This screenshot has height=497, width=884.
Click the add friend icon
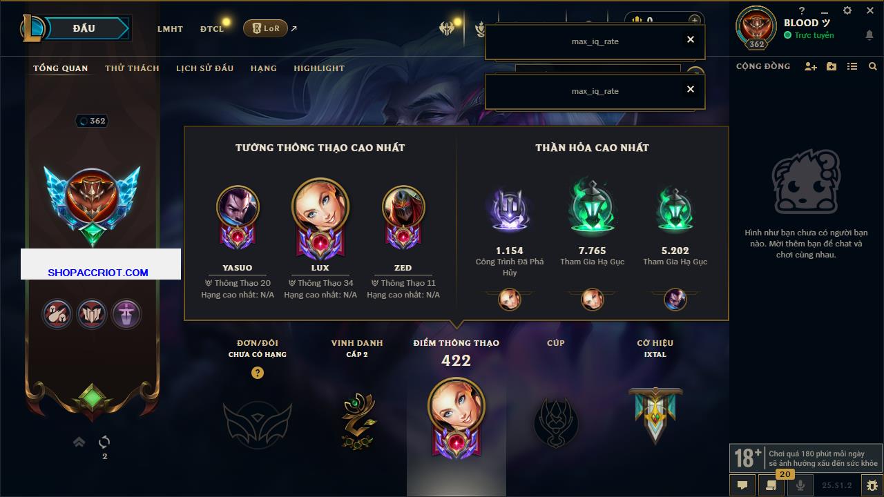(811, 66)
